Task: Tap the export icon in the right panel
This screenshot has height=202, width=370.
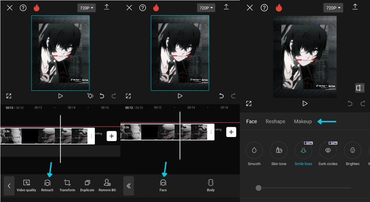Action: point(355,7)
